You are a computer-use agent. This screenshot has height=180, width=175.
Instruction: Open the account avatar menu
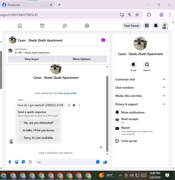[x=165, y=26]
